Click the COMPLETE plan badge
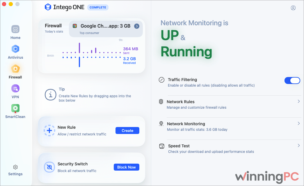The width and height of the screenshot is (304, 186). (98, 7)
